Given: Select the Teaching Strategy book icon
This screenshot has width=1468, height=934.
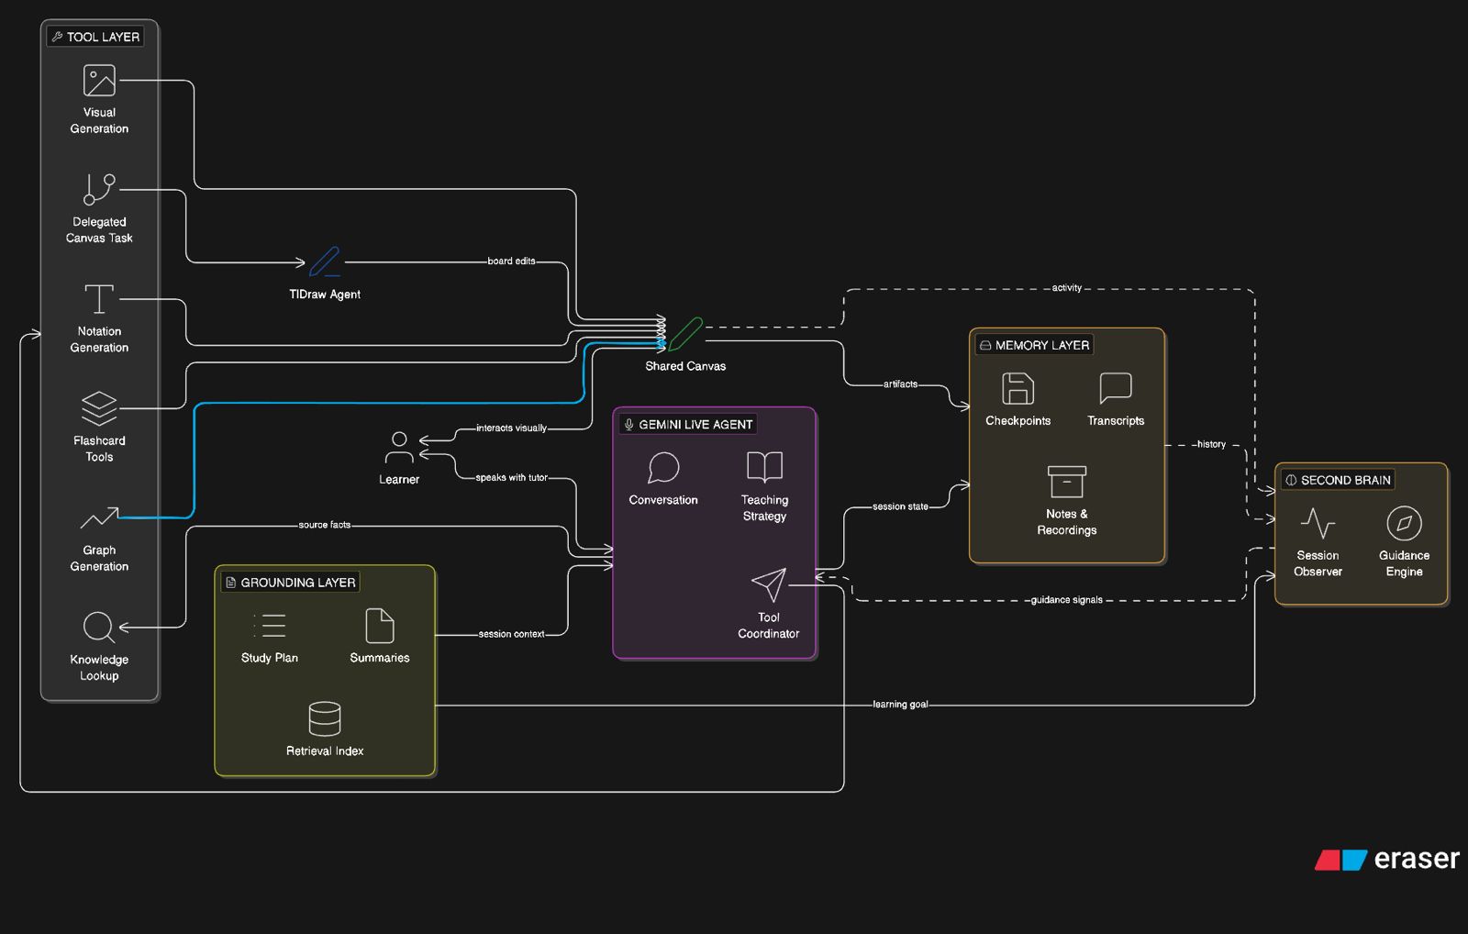Looking at the screenshot, I should pos(764,467).
